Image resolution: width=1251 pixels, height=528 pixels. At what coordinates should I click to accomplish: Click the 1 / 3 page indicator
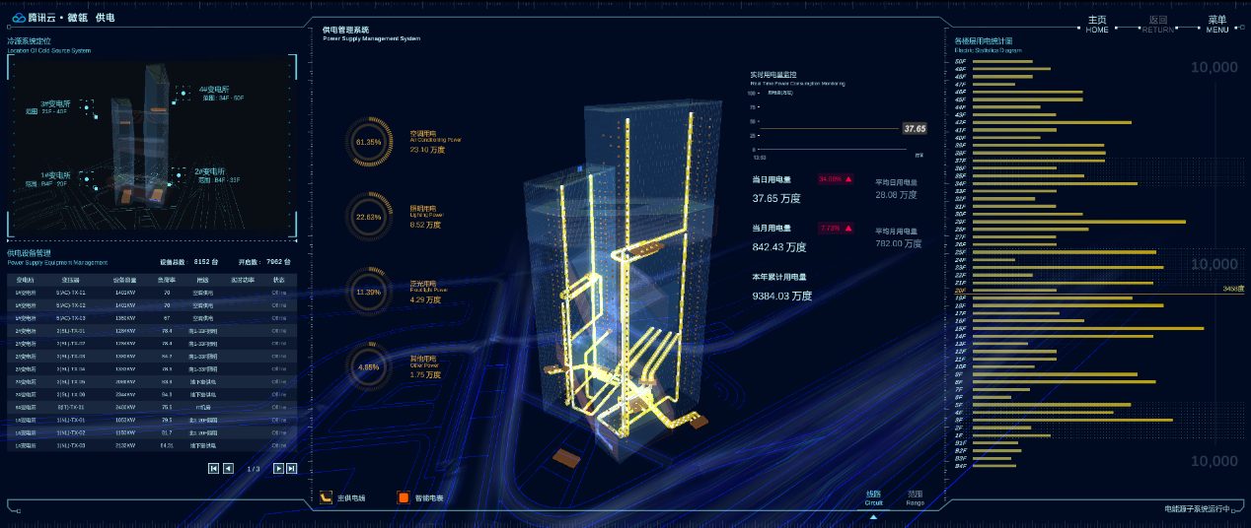pos(253,469)
